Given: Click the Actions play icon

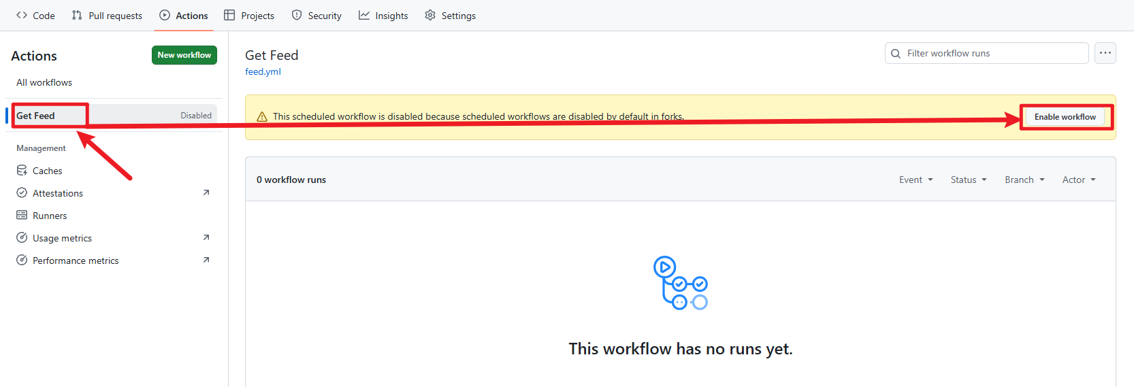Looking at the screenshot, I should pos(165,15).
